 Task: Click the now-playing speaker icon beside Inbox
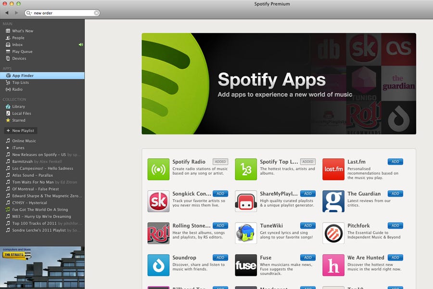pos(81,44)
